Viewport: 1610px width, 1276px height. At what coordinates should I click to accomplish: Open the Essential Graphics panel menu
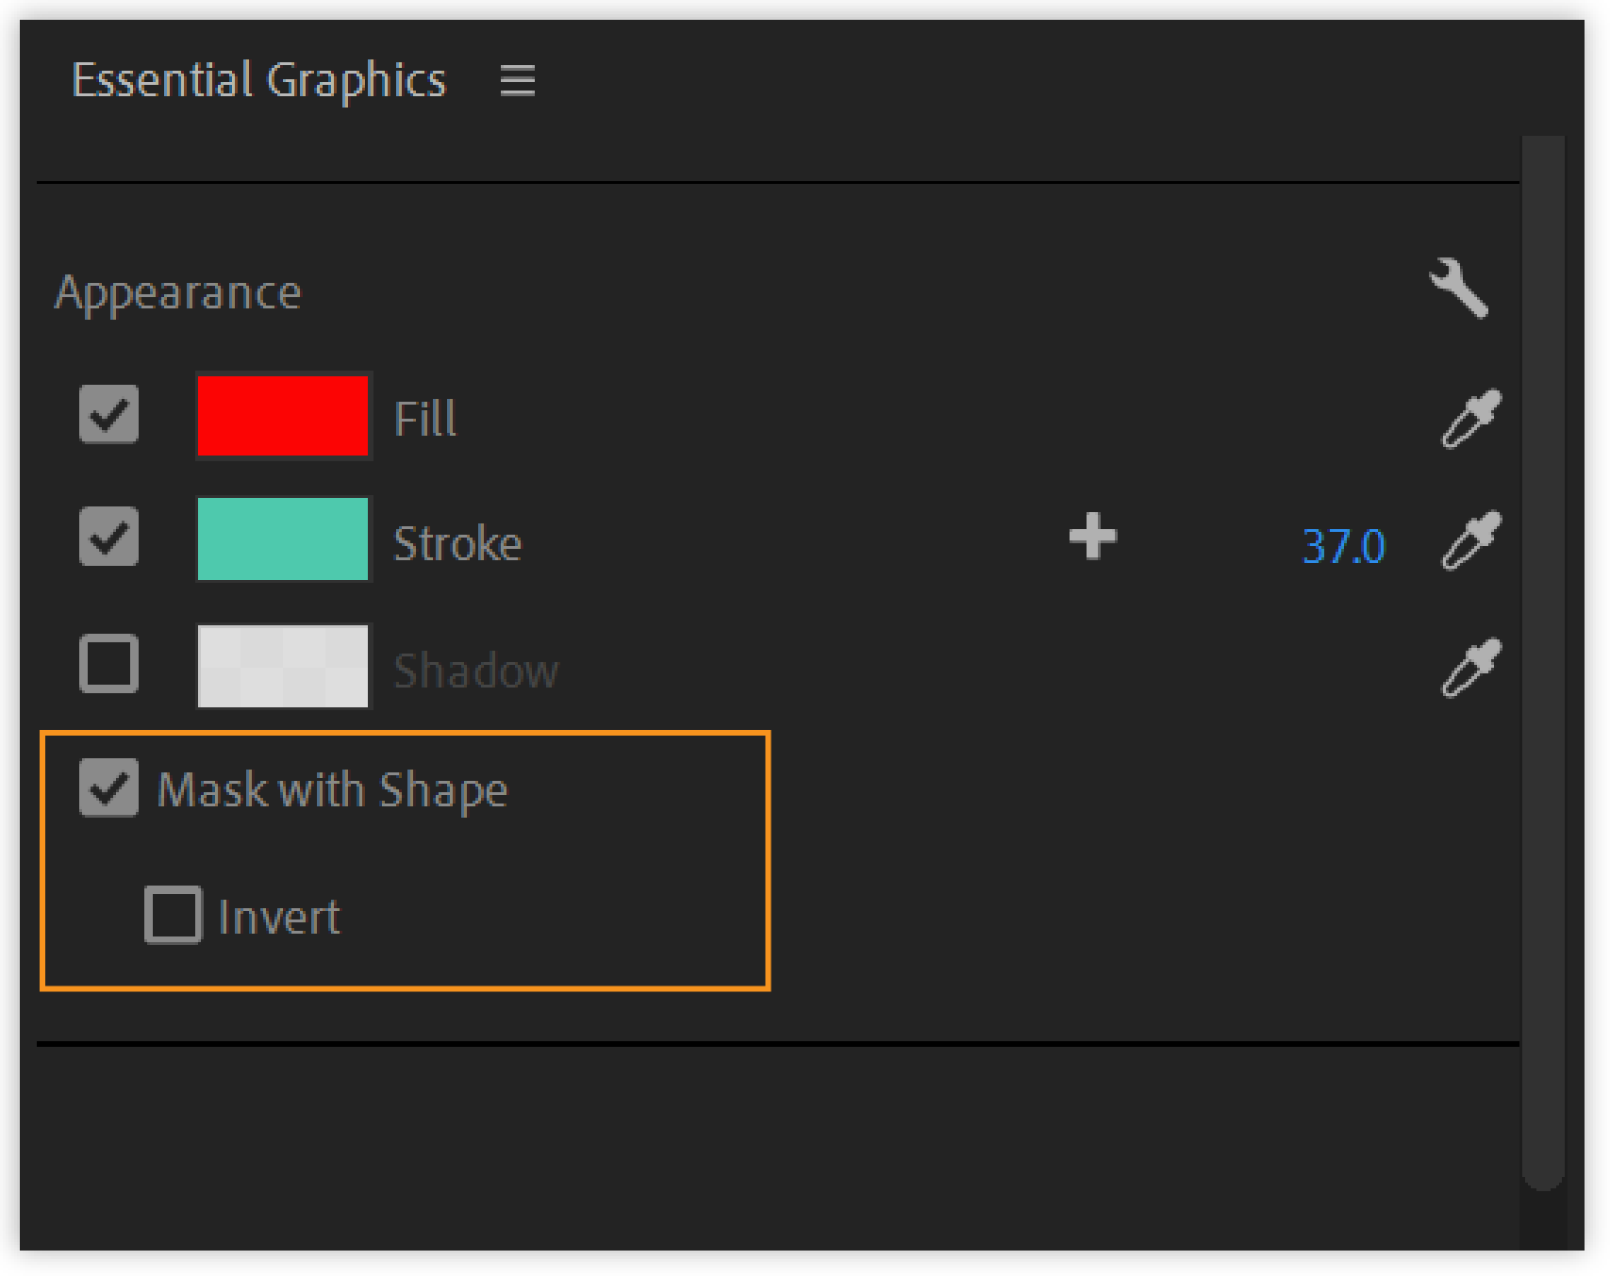point(517,81)
